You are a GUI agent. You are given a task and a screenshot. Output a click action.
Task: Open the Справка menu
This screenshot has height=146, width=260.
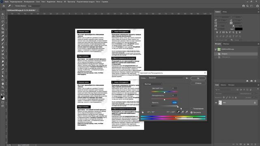105,2
